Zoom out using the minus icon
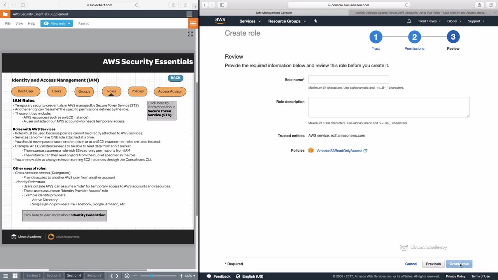The image size is (498, 280). (x=135, y=276)
